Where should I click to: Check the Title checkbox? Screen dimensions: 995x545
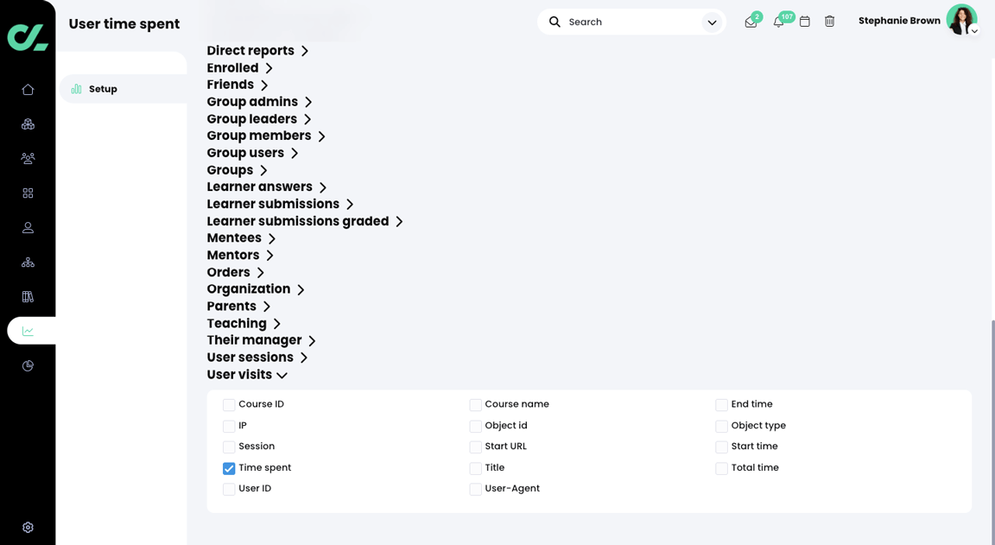click(x=475, y=468)
